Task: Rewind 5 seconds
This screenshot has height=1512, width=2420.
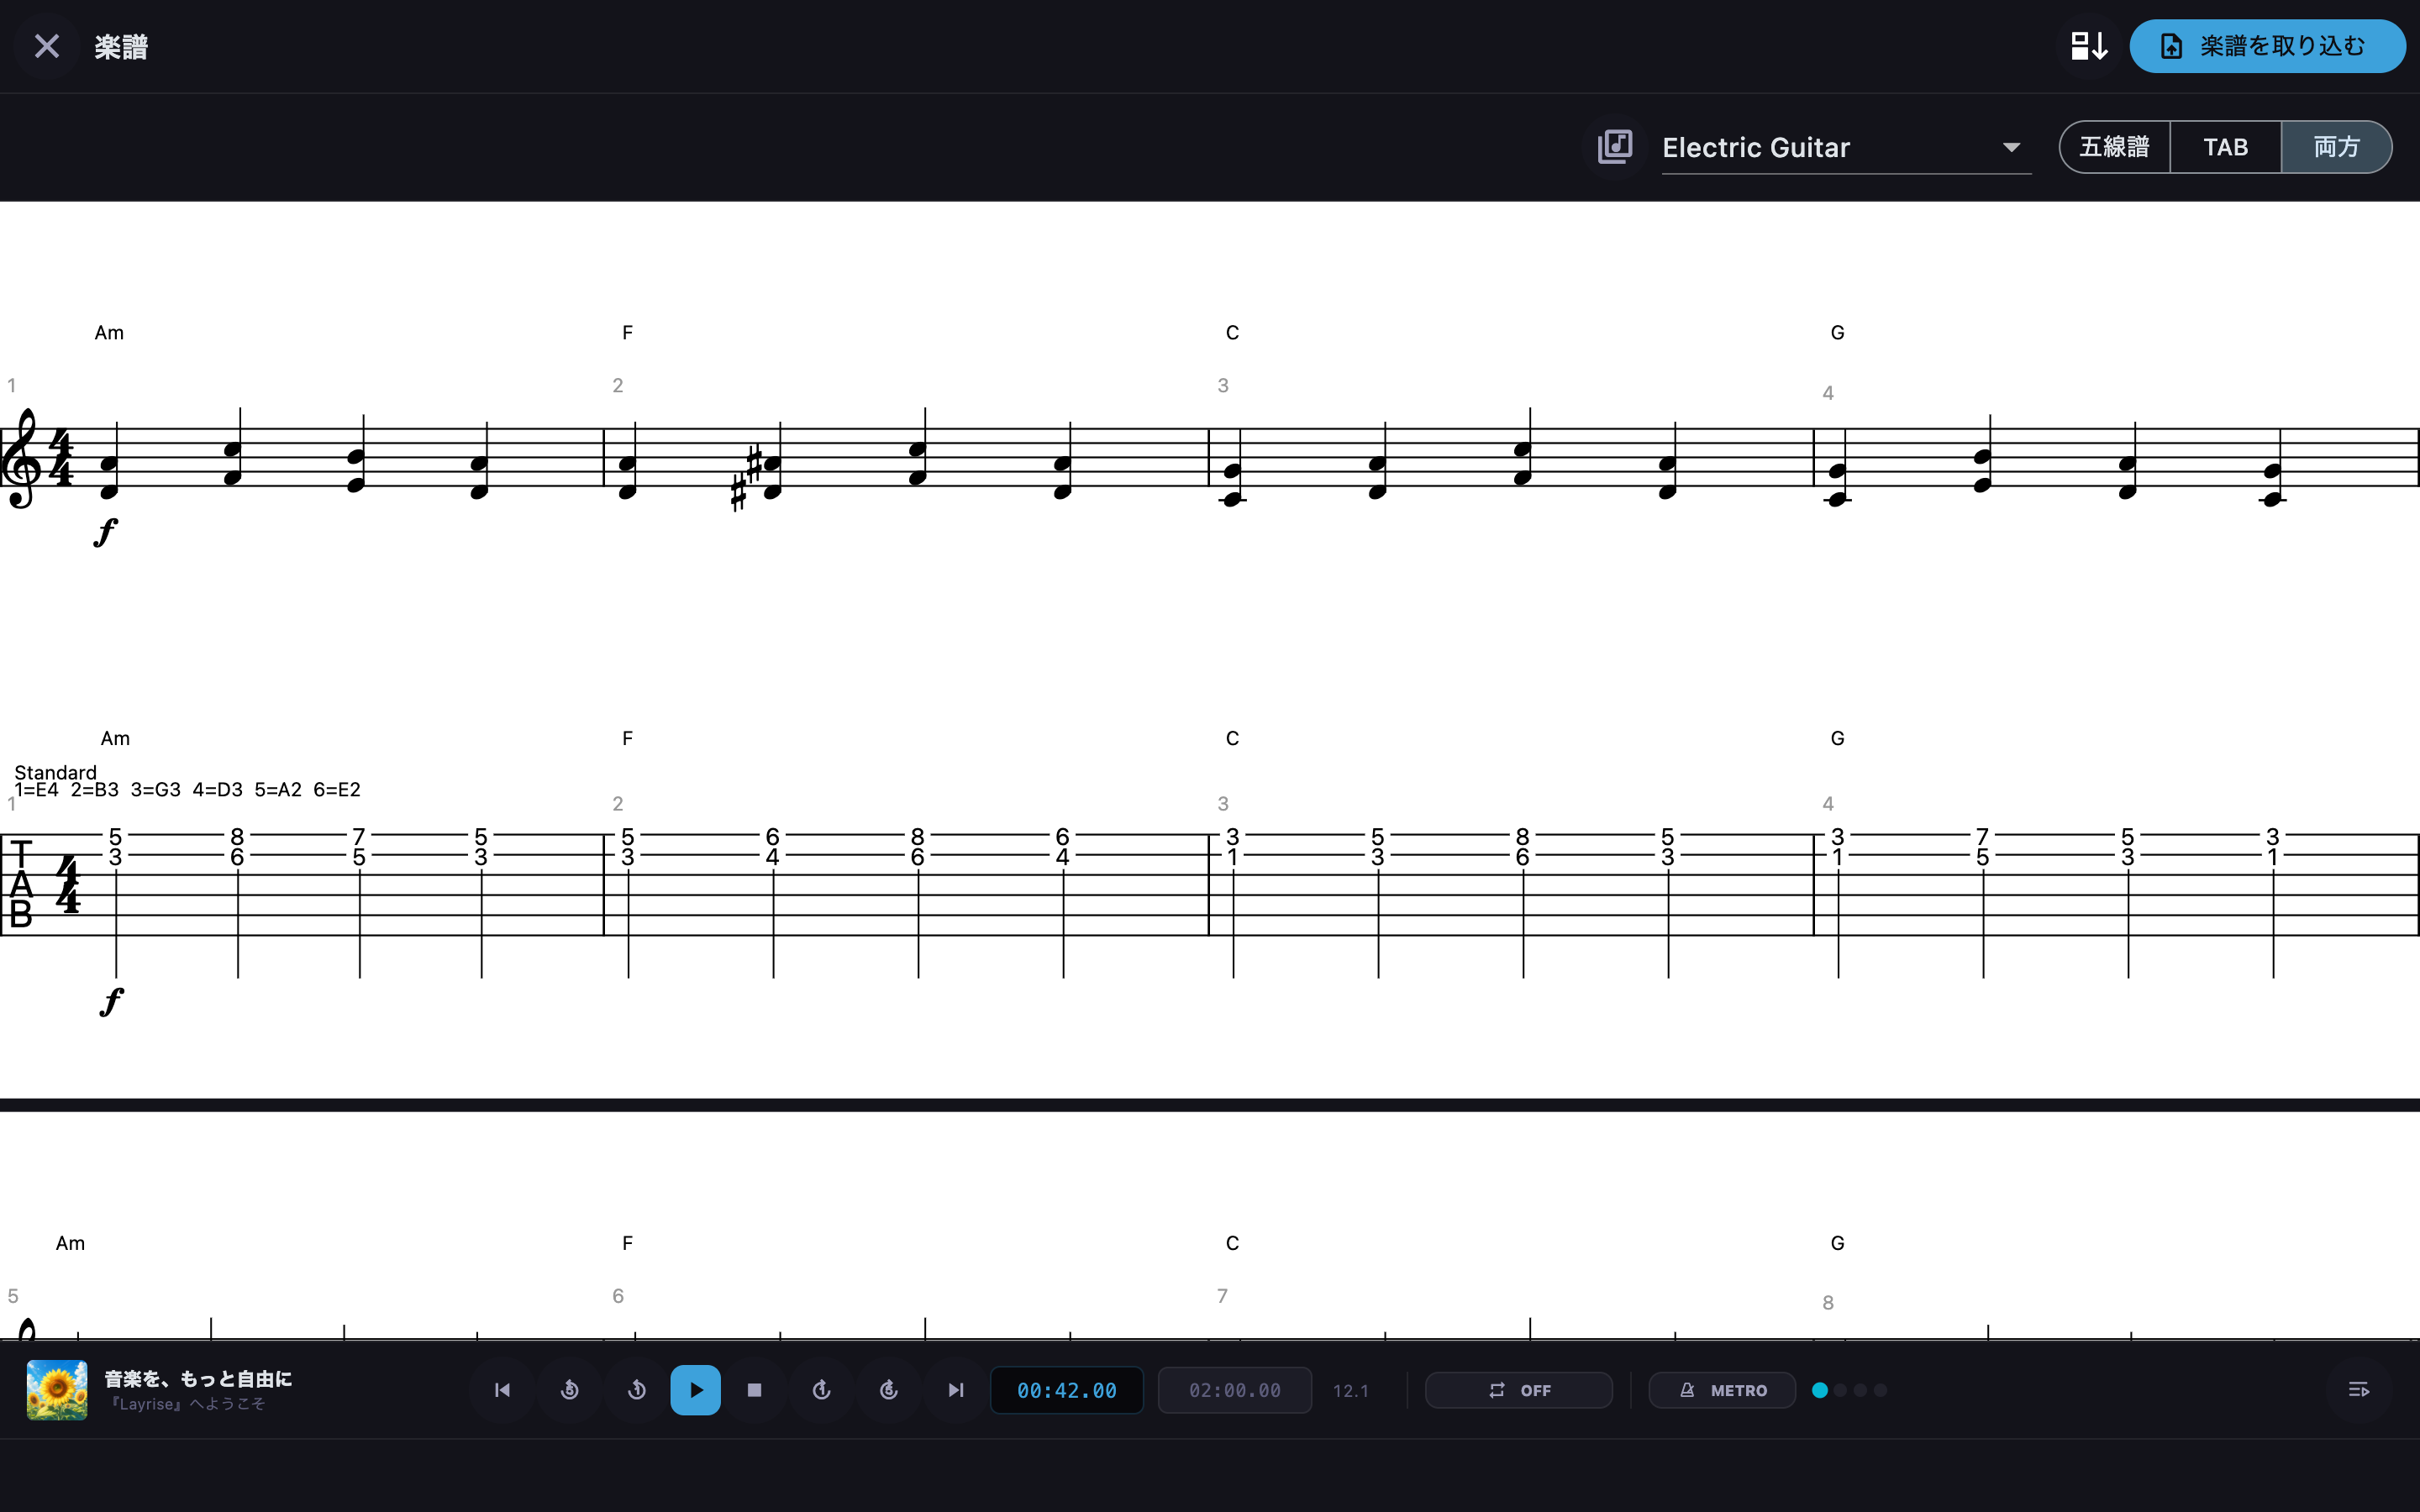Action: point(570,1390)
